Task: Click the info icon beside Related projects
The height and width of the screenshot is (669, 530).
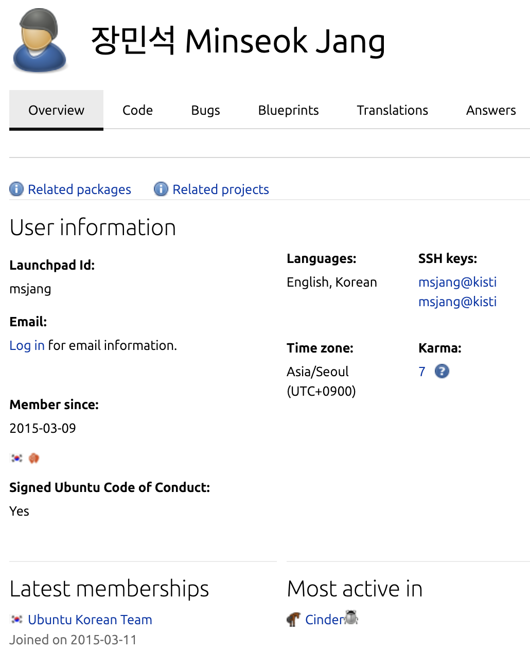Action: click(x=161, y=189)
